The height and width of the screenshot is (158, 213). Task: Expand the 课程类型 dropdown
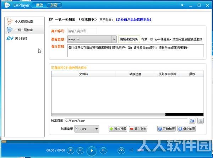coord(114,39)
